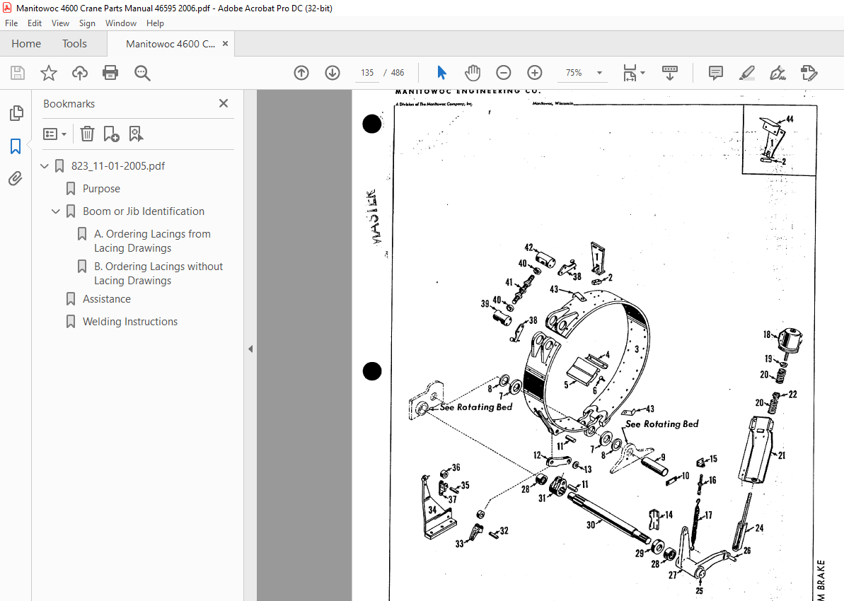Zoom out with minus button
The image size is (844, 601).
(x=503, y=73)
